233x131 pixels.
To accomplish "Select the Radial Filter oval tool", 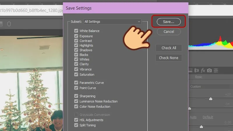I will pos(9,24).
